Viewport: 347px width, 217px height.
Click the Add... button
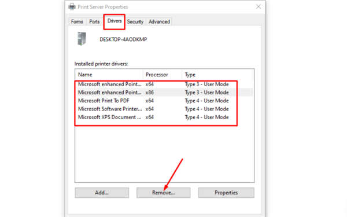tap(102, 193)
